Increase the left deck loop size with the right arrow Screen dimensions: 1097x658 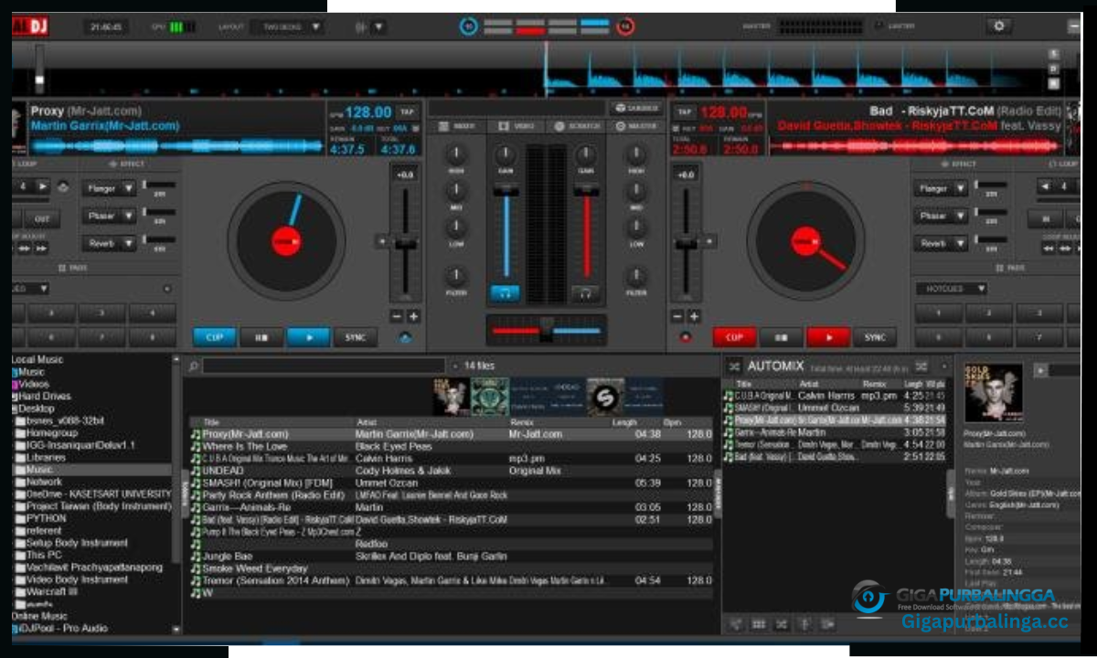[x=44, y=187]
